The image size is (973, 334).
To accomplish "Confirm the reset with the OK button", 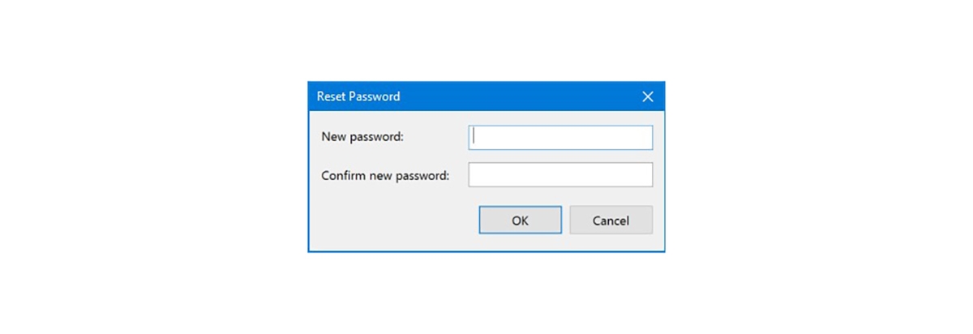I will (x=520, y=221).
